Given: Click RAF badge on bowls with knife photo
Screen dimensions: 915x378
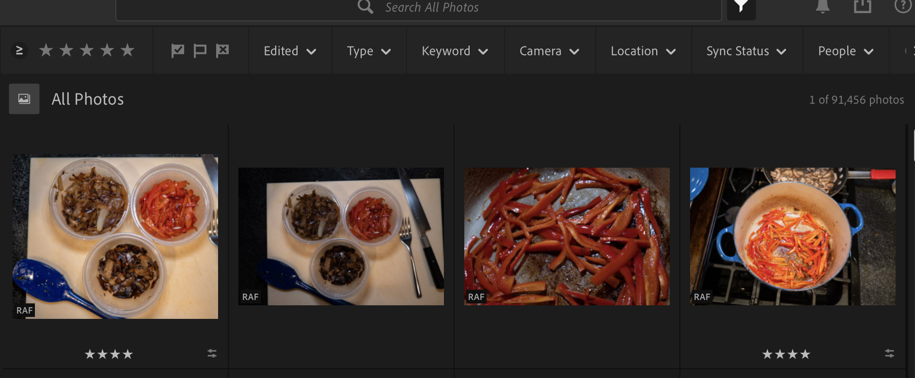Looking at the screenshot, I should click(x=250, y=297).
